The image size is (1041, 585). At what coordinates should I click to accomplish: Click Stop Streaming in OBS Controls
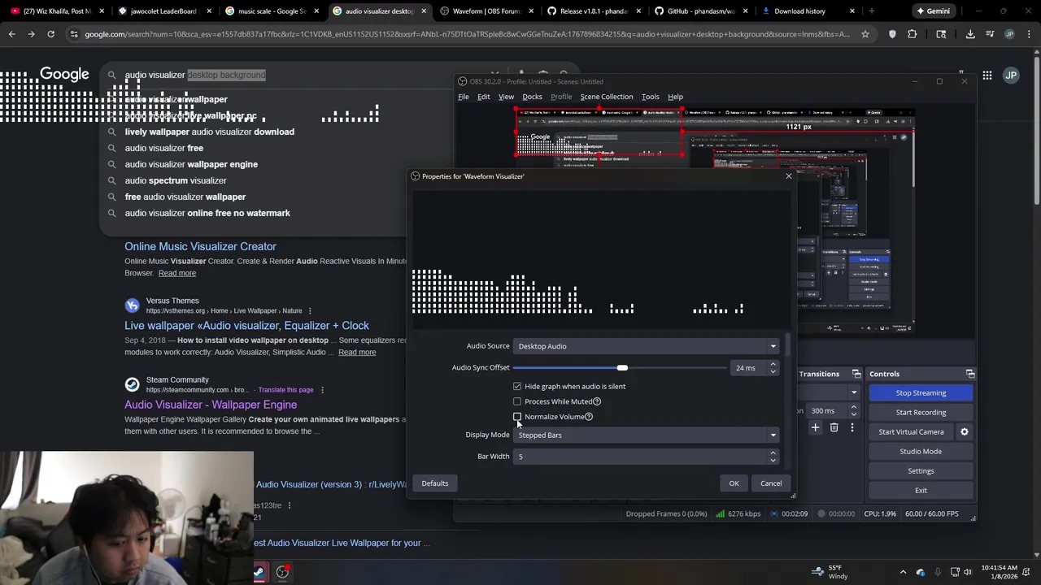[x=921, y=393]
